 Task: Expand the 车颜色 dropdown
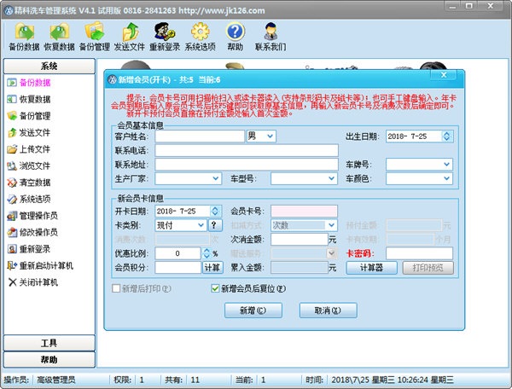pyautogui.click(x=446, y=178)
